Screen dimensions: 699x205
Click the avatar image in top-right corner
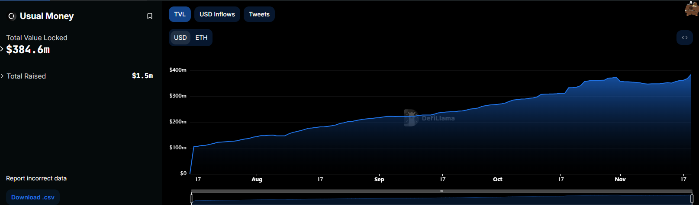tap(692, 9)
